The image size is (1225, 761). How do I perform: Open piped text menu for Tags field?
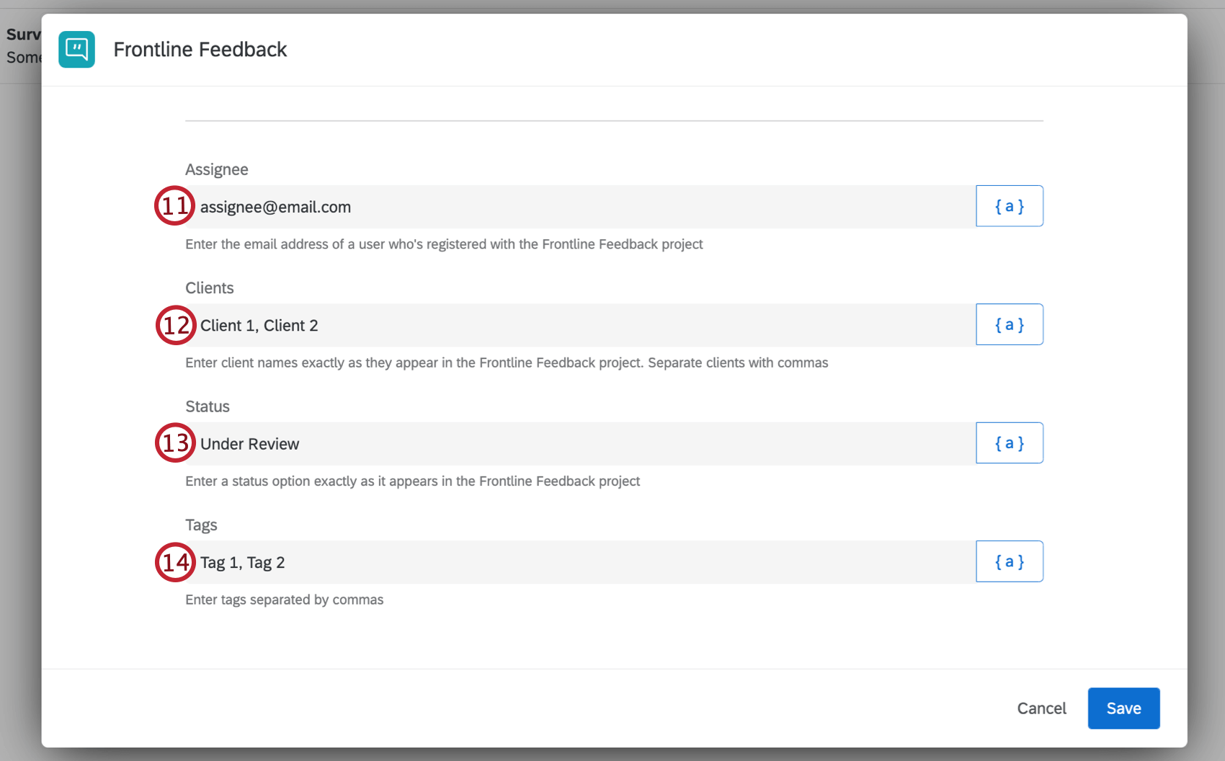pos(1009,561)
